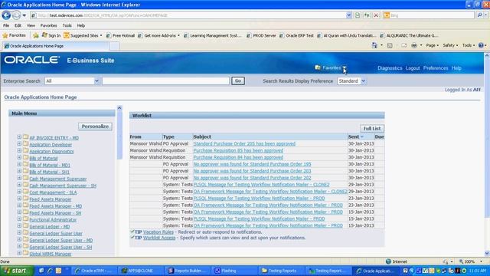Open the Start button
Viewport: 490px width, 276px height.
(17, 271)
